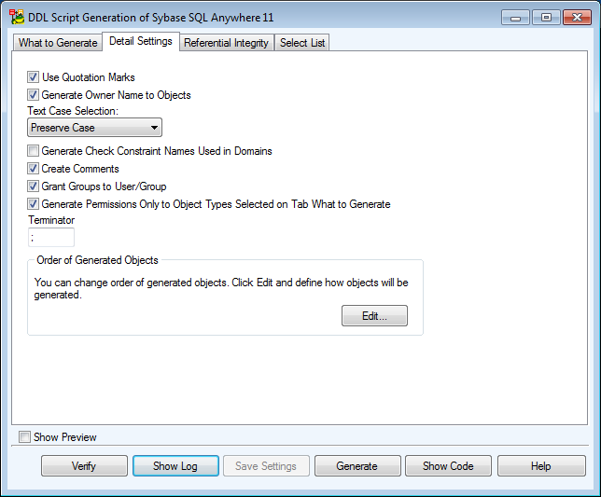
Task: Toggle Generate Owner Name to Objects
Action: [34, 95]
